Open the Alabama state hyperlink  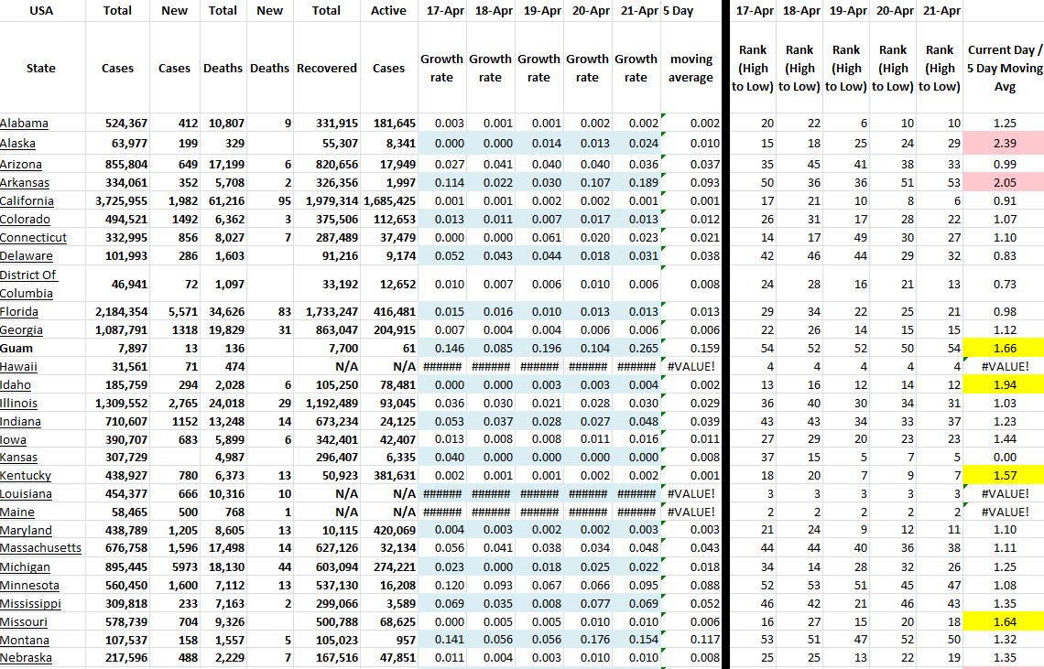coord(25,123)
